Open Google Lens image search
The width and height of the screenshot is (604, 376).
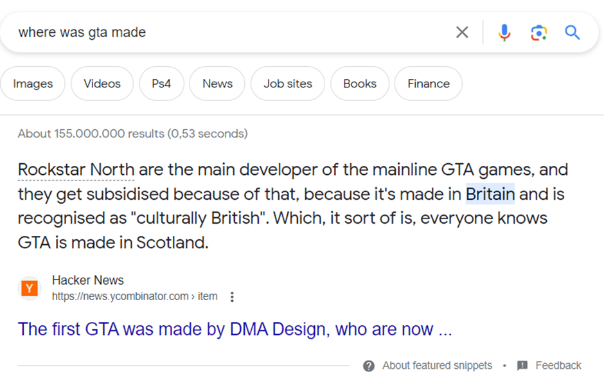(x=538, y=32)
